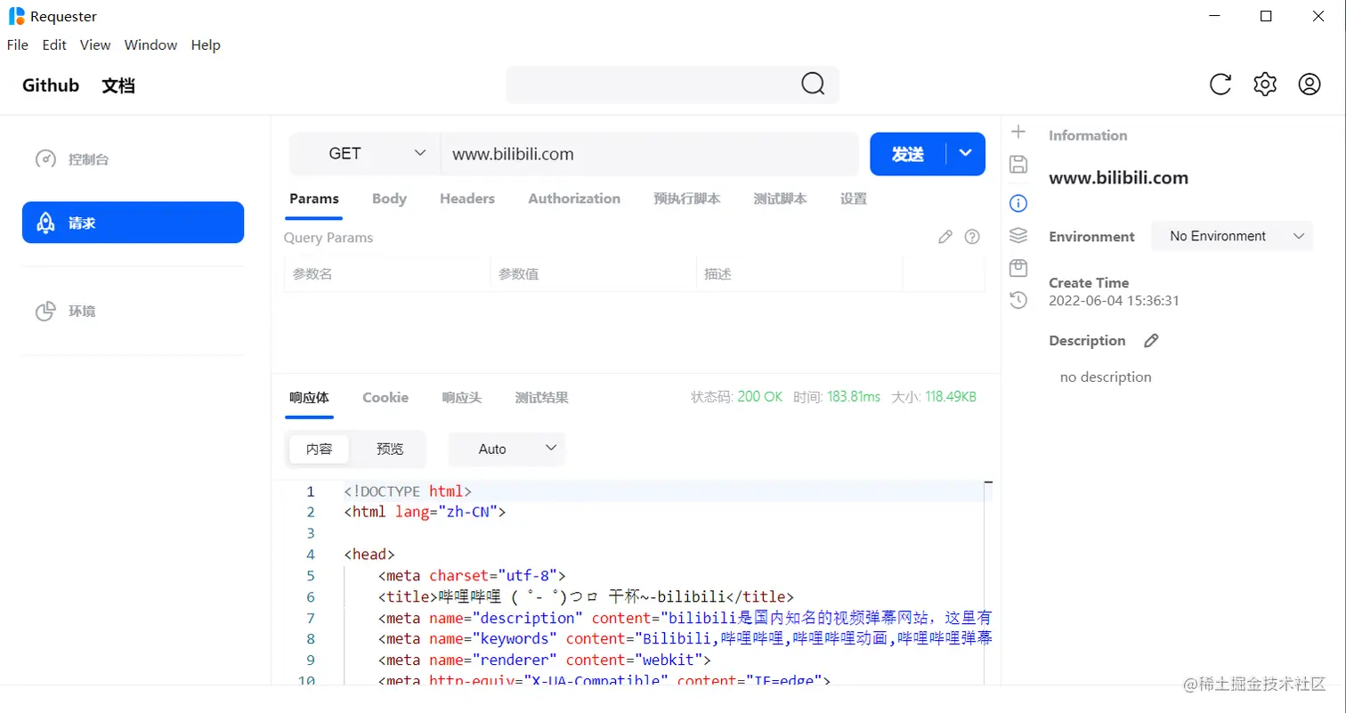
Task: Click code line "<!DOCTYPE html>"
Action: (408, 491)
